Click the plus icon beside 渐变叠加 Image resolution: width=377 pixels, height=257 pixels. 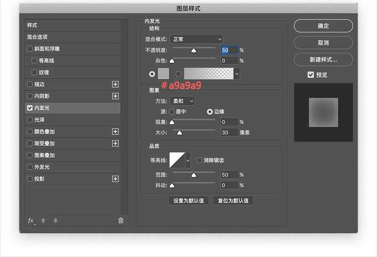point(115,144)
